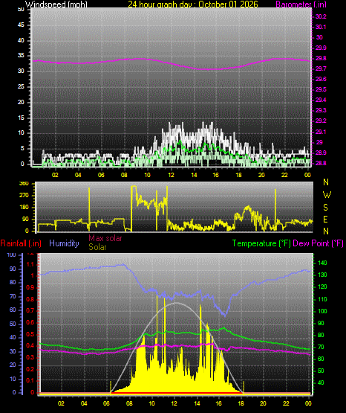Click the Barometer (.in) axis title
The width and height of the screenshot is (346, 413).
pos(301,4)
